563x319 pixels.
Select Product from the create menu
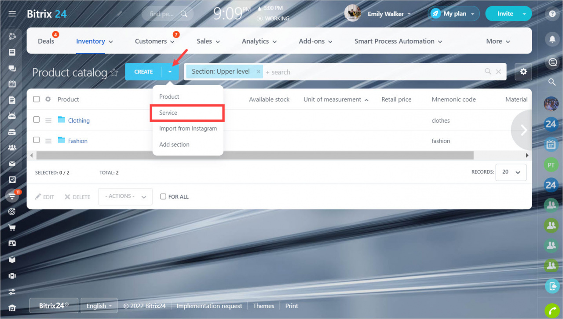point(188,97)
